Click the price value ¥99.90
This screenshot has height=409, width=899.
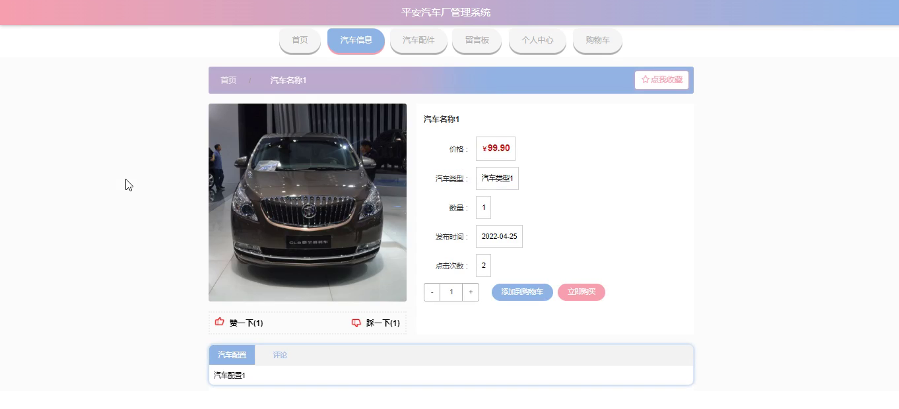[x=496, y=148]
